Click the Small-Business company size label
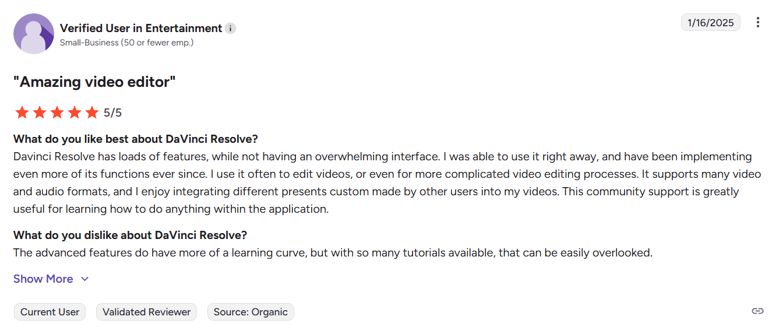Screen dimensions: 779x334 point(126,43)
